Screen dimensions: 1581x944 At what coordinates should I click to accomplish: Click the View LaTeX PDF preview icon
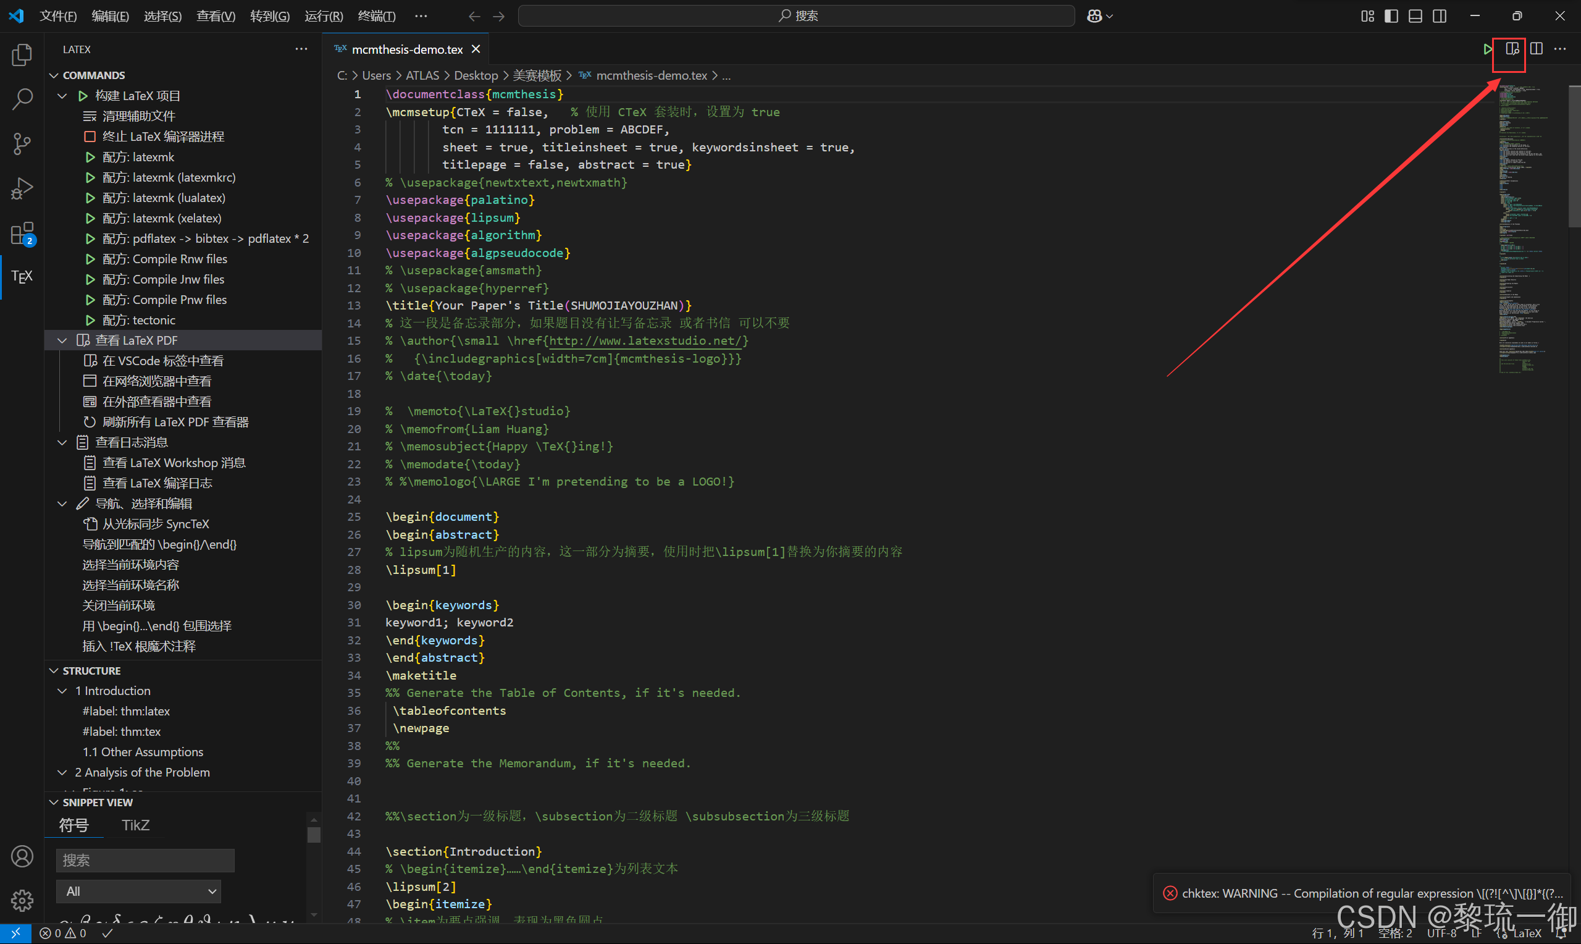(1512, 49)
